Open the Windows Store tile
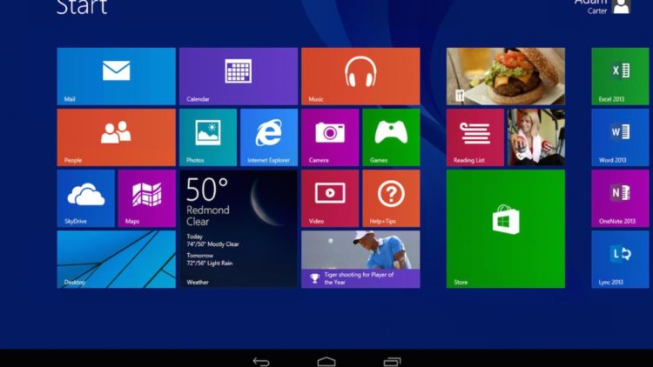 click(x=505, y=228)
